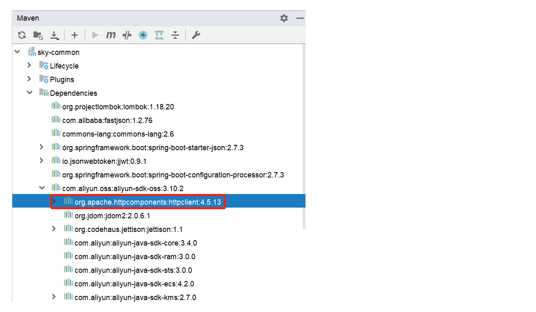Download sources and documentation
The width and height of the screenshot is (536, 312).
click(54, 35)
